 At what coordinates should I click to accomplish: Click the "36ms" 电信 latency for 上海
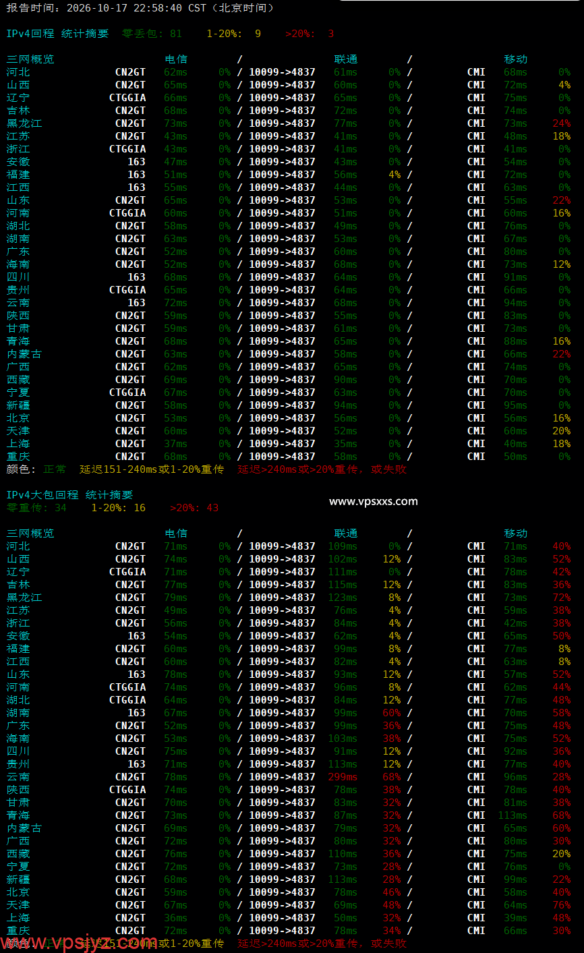pyautogui.click(x=175, y=918)
